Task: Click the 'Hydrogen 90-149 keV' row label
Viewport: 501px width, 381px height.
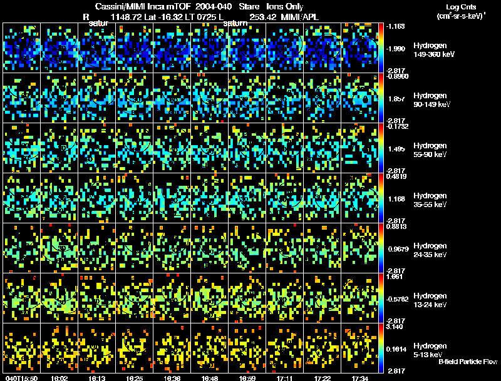Action: tap(431, 100)
